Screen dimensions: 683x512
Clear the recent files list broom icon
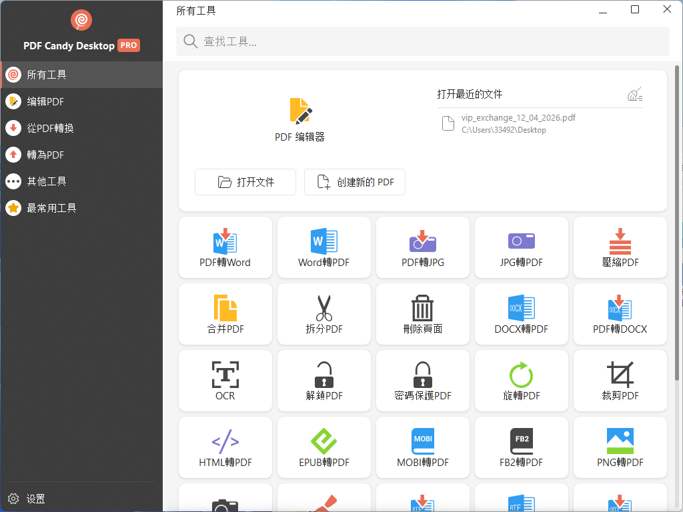pyautogui.click(x=635, y=94)
